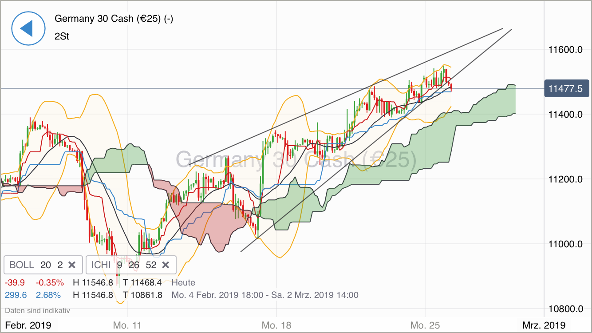Click the 11477.5 current price tag

click(567, 88)
